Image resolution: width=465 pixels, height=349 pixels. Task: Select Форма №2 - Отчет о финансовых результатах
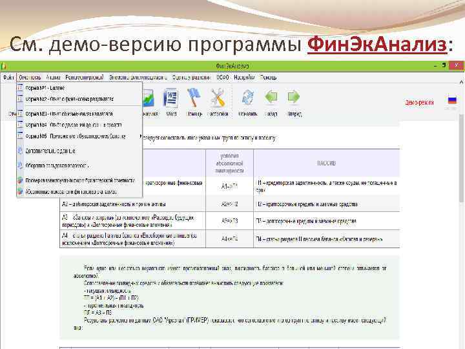tap(79, 99)
